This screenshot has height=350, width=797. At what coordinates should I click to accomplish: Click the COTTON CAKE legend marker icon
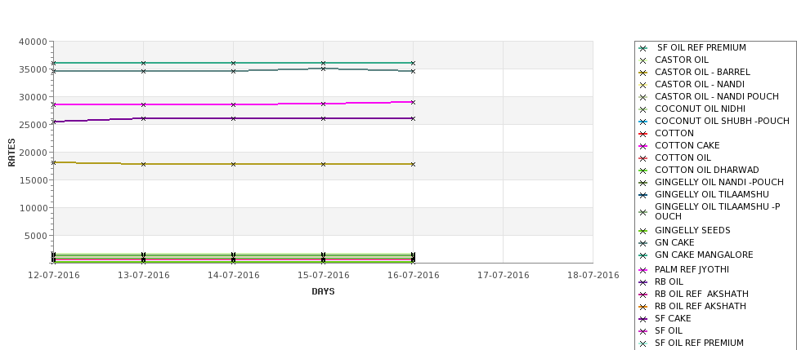click(643, 146)
